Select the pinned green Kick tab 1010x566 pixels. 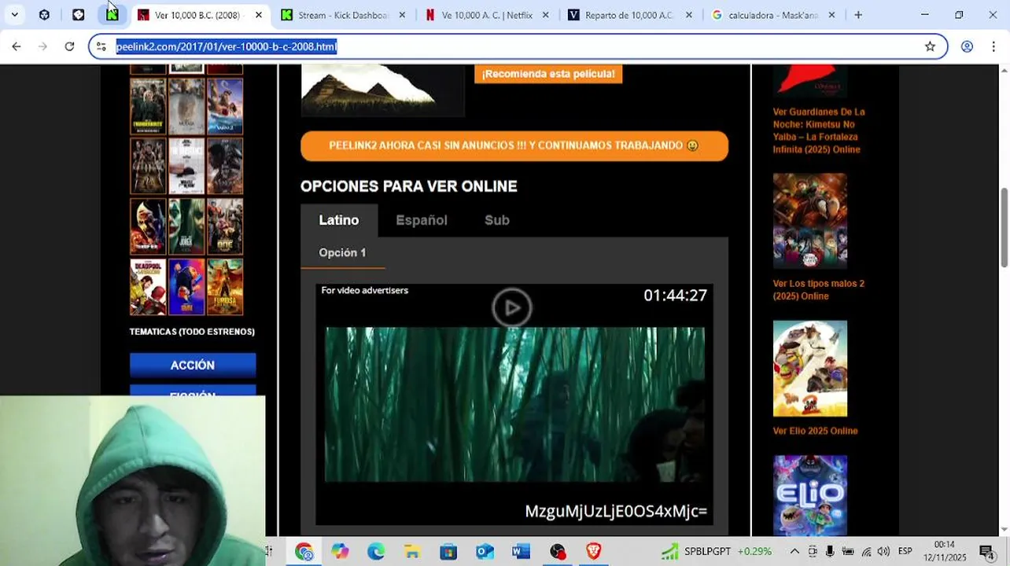(x=112, y=15)
